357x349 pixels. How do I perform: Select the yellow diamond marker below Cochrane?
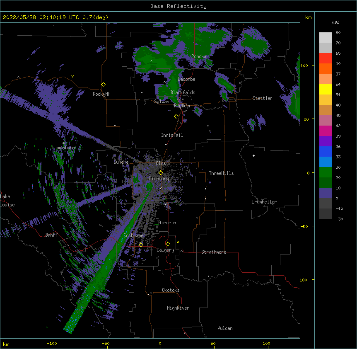pos(141,245)
